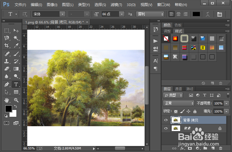The width and height of the screenshot is (232, 152).
Task: Open the 不透明度 opacity dropdown arrow
Action: coord(226,103)
